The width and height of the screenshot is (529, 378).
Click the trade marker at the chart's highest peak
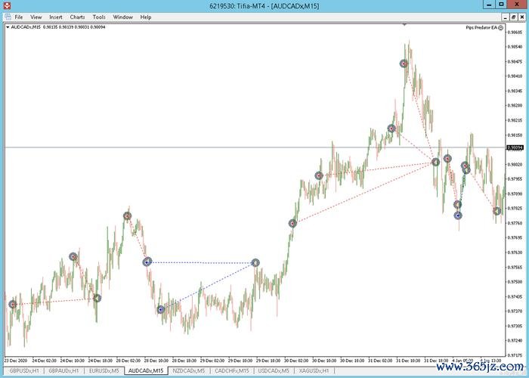tap(404, 64)
